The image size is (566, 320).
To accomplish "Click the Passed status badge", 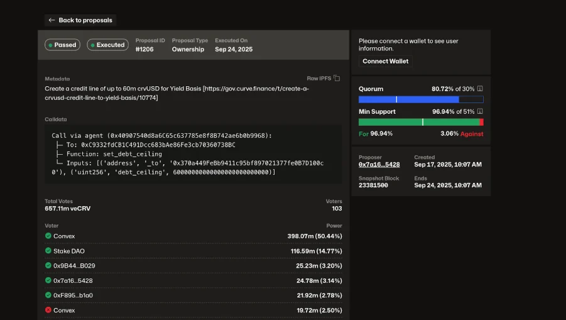I will [x=62, y=45].
